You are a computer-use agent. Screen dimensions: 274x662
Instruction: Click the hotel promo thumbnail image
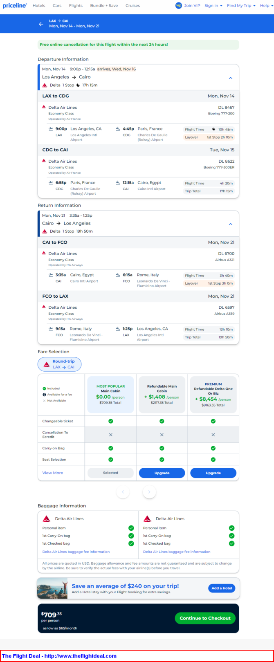52,588
